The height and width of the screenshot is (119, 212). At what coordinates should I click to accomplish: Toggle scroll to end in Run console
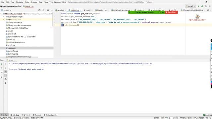pos(6,75)
